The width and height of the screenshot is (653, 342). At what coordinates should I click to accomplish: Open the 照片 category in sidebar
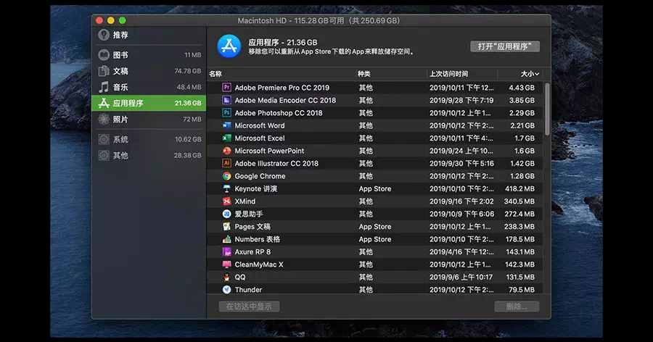tap(149, 120)
